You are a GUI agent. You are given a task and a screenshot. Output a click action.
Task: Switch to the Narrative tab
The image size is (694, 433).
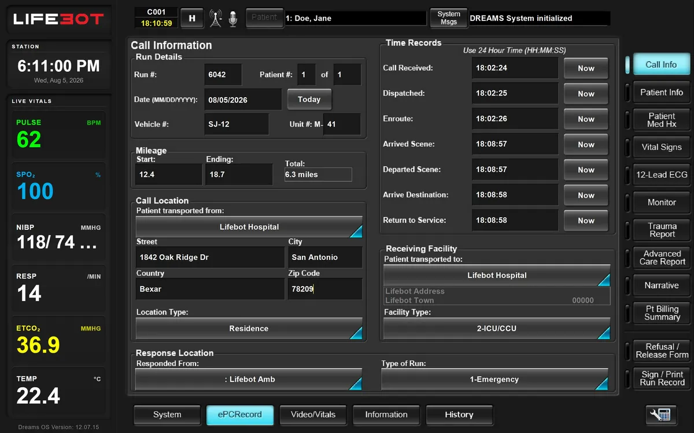(x=662, y=285)
